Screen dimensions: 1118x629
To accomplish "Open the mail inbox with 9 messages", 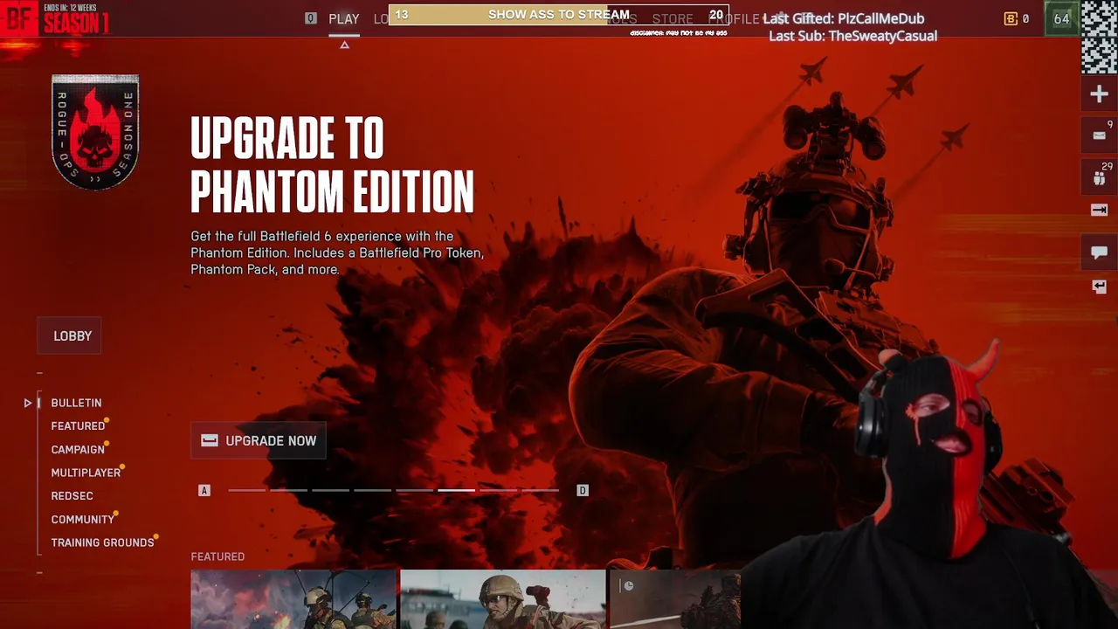I will click(x=1099, y=135).
